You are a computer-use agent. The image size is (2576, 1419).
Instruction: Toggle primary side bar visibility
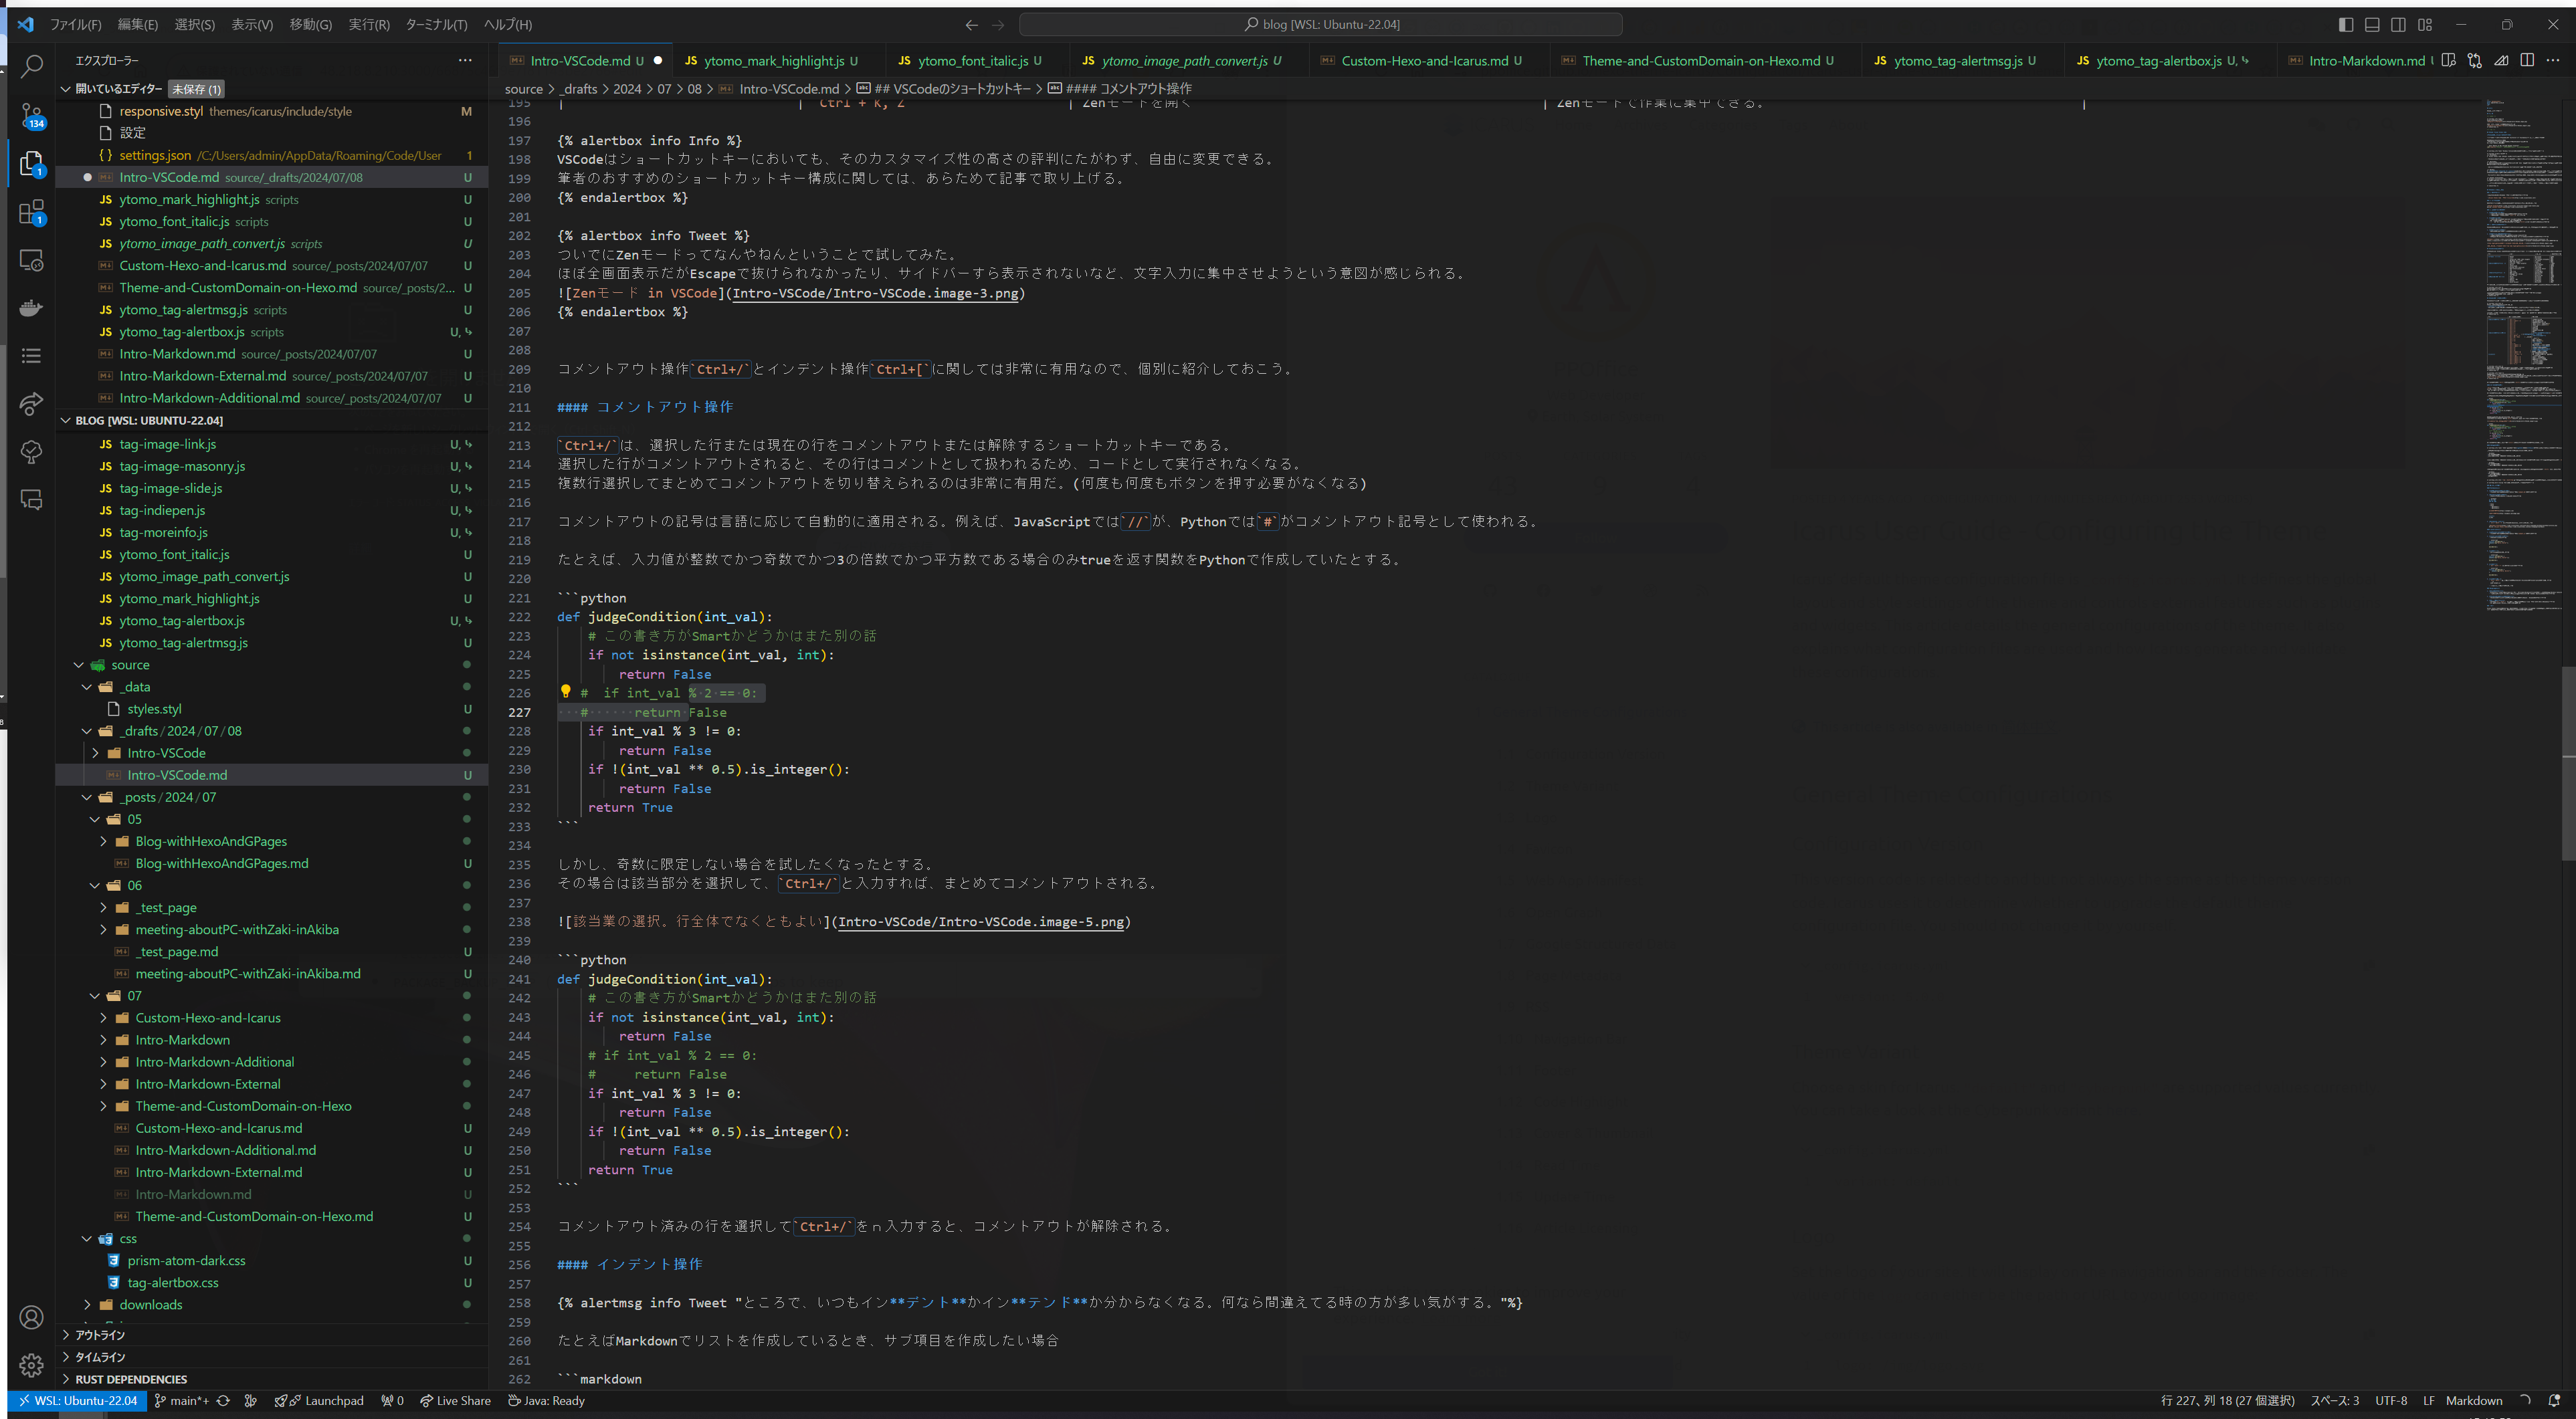coord(2346,24)
